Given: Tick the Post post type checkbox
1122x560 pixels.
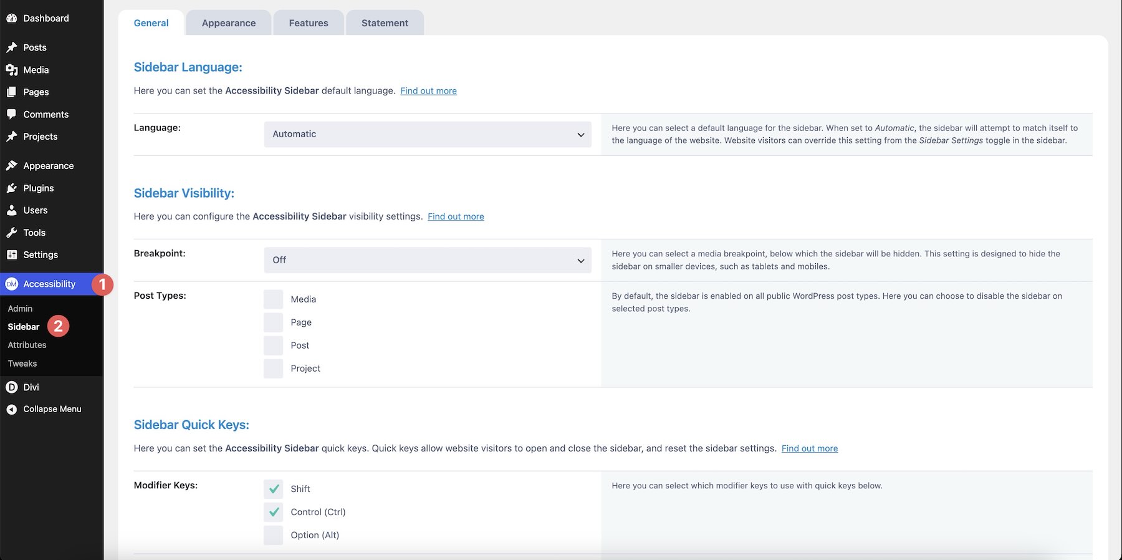Looking at the screenshot, I should pos(273,345).
